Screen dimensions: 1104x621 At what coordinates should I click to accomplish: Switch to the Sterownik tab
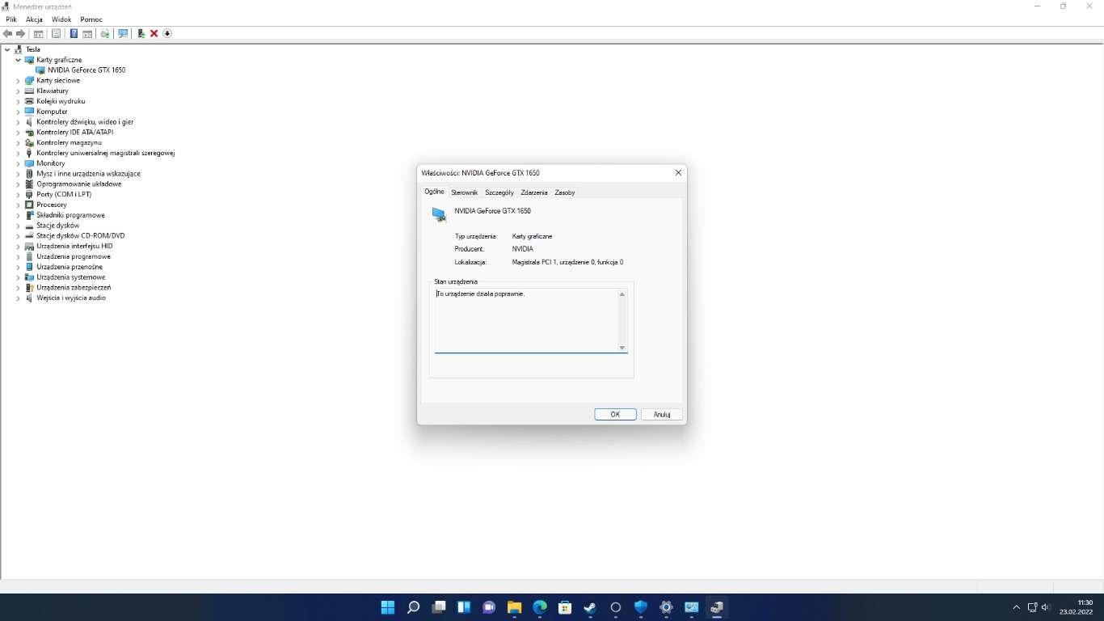pyautogui.click(x=465, y=192)
